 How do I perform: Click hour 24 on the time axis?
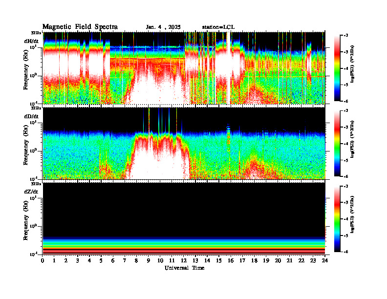click(x=325, y=260)
